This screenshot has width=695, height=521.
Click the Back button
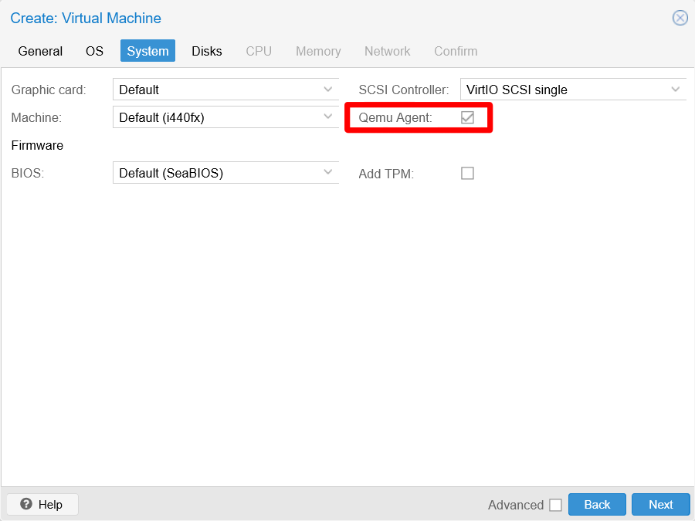point(597,504)
